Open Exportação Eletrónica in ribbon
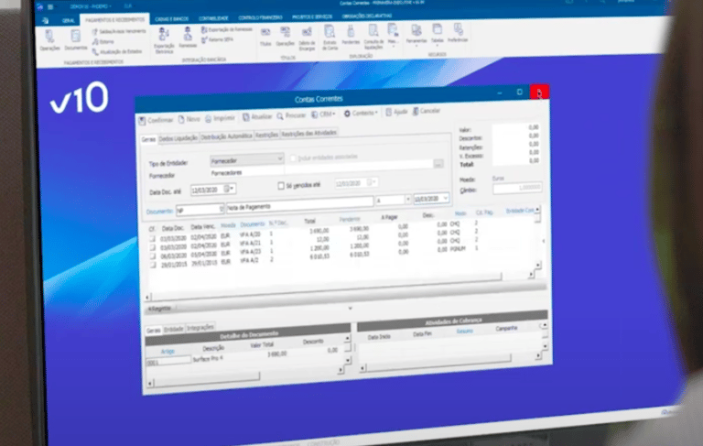The height and width of the screenshot is (446, 703). click(164, 40)
